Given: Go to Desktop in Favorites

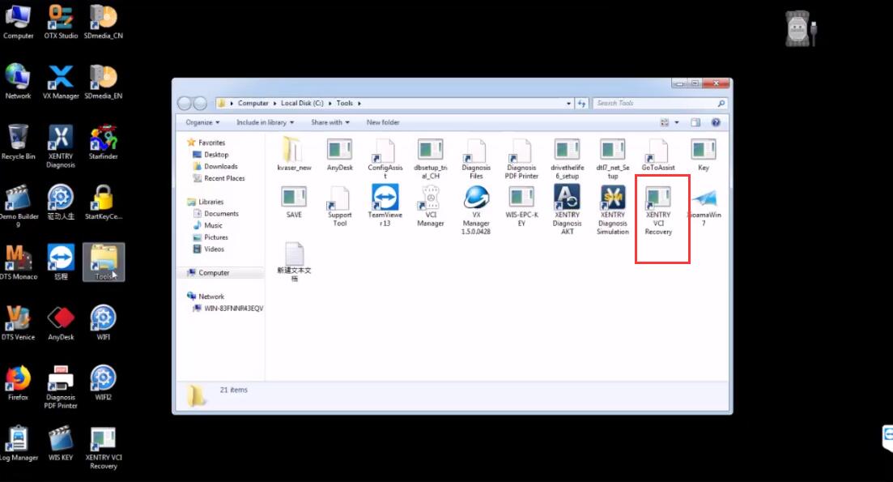Looking at the screenshot, I should (210, 155).
